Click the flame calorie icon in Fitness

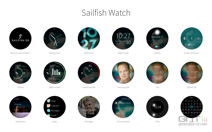24,73
